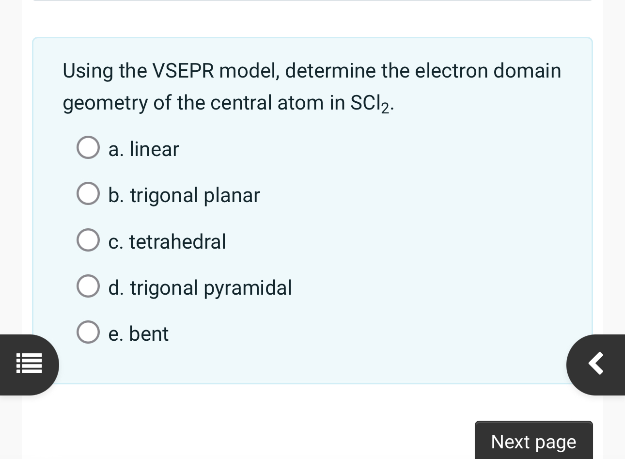Select radio button for answer a. linear
This screenshot has width=625, height=459.
88,147
